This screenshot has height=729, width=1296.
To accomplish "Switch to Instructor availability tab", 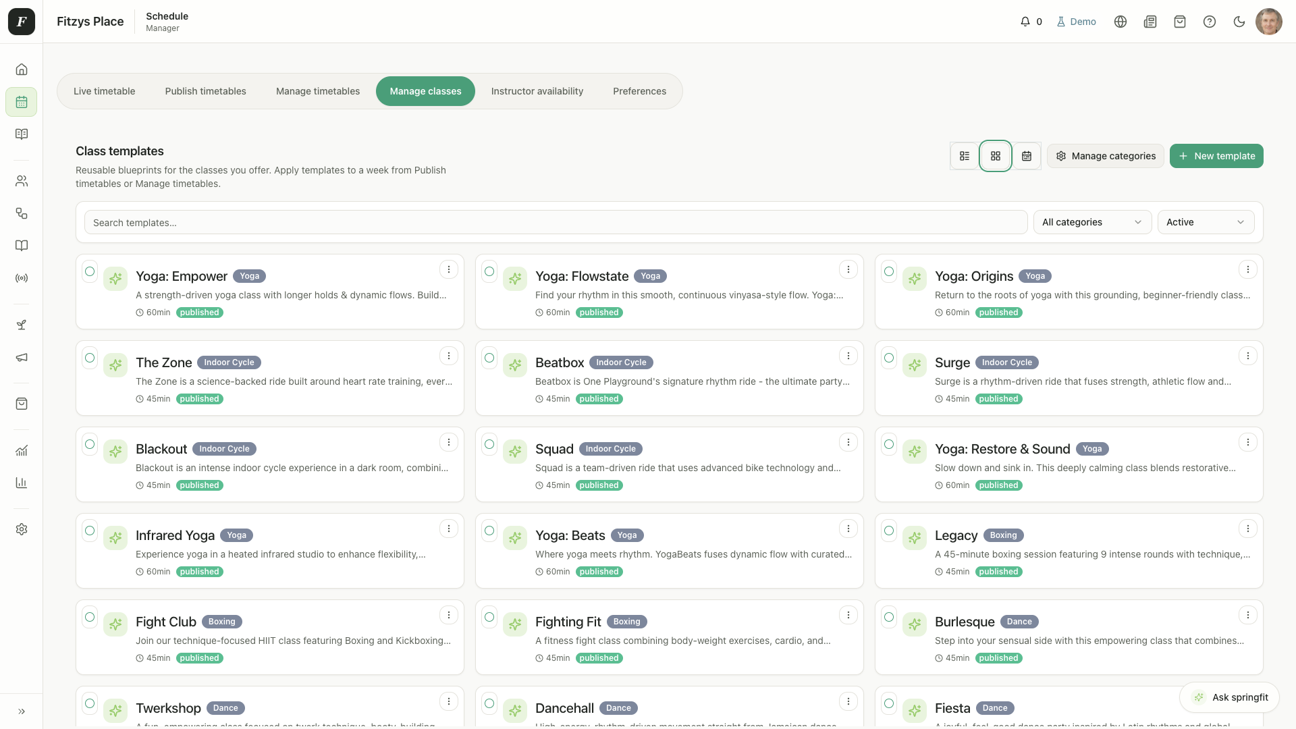I will coord(537,91).
